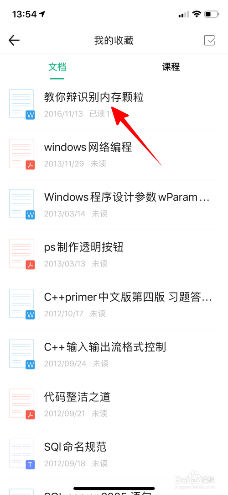
Task: Click PDF icon for 代码整洁之道
Action: [22, 404]
